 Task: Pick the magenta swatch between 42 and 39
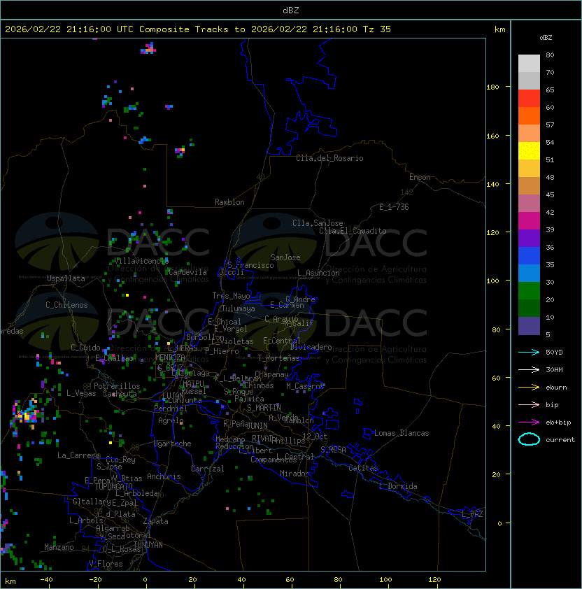pyautogui.click(x=529, y=221)
